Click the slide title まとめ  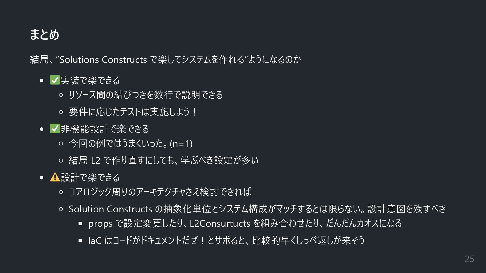coord(45,34)
